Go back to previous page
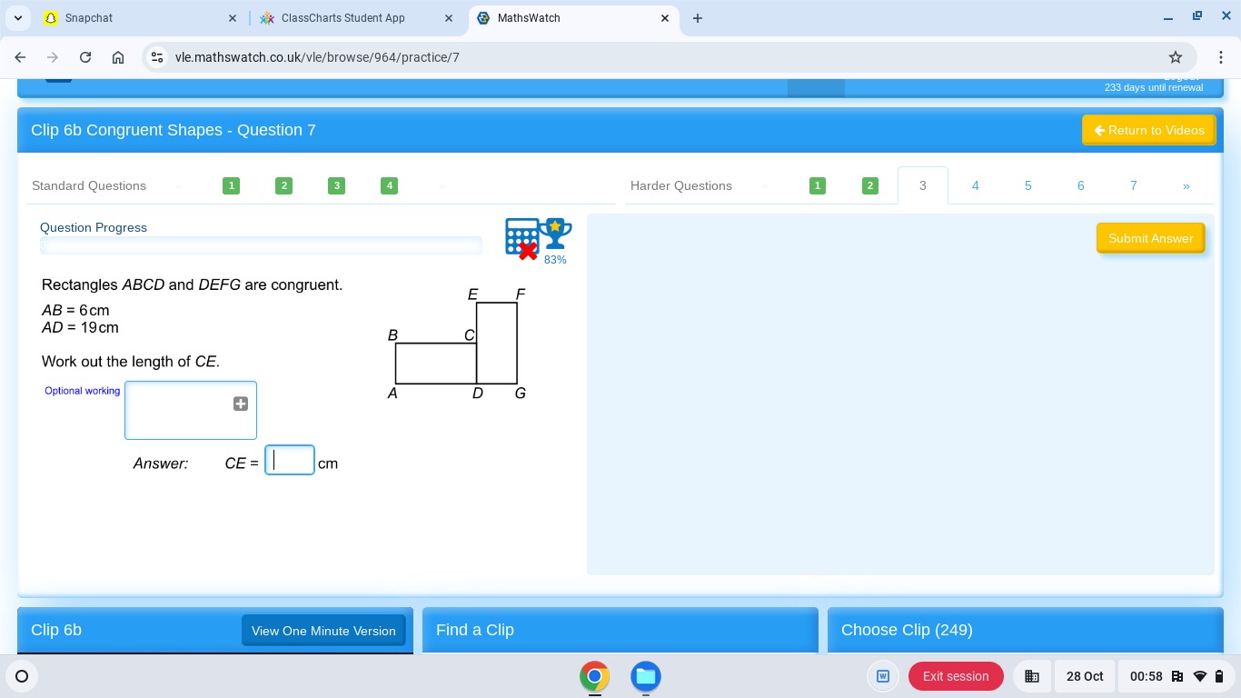This screenshot has width=1241, height=698. click(20, 57)
